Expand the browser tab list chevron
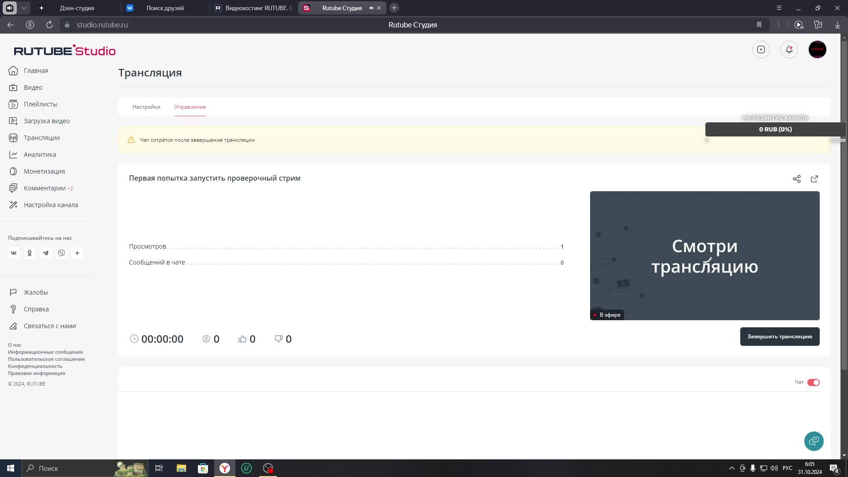The width and height of the screenshot is (848, 477). point(24,8)
